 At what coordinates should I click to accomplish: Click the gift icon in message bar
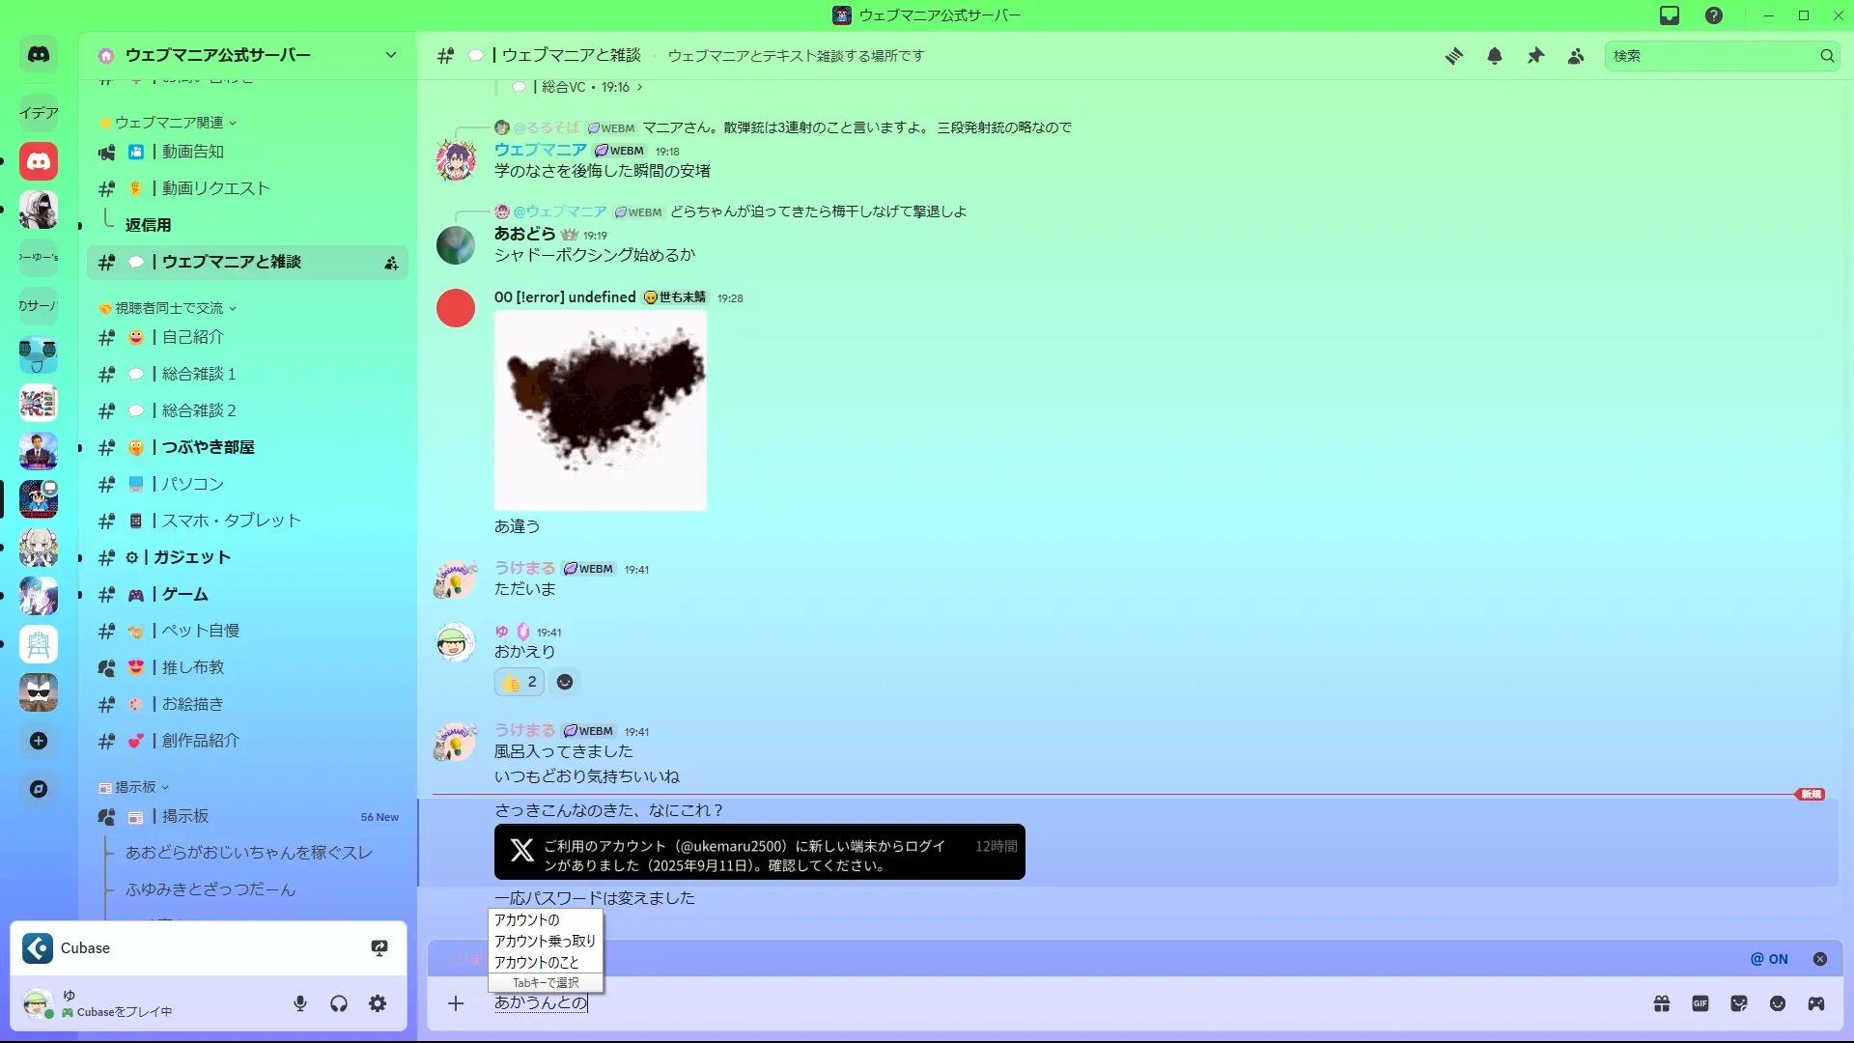[x=1662, y=1003]
